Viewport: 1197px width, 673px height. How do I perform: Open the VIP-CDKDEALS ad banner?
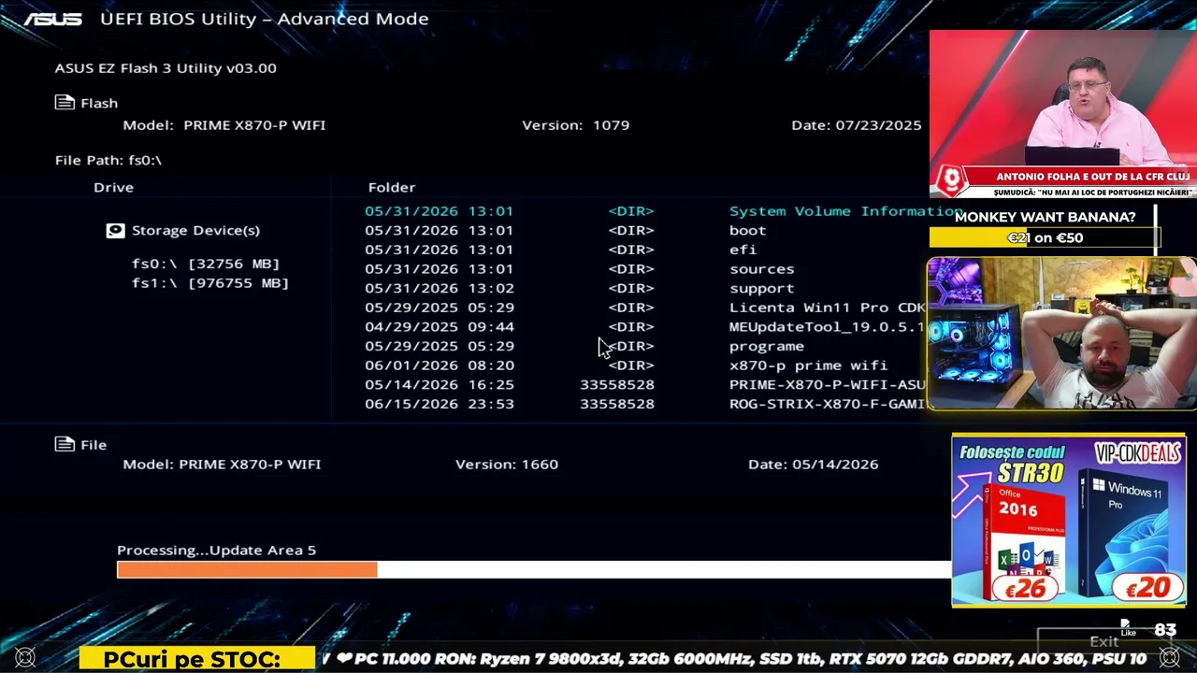click(1069, 520)
